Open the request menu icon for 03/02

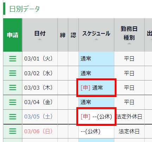coord(13,73)
